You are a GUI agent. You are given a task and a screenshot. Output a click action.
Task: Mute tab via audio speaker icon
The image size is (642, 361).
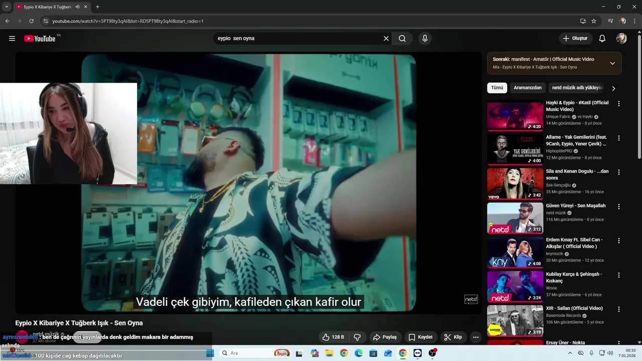click(78, 7)
